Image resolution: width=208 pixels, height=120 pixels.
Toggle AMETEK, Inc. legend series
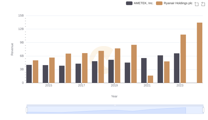140,3
